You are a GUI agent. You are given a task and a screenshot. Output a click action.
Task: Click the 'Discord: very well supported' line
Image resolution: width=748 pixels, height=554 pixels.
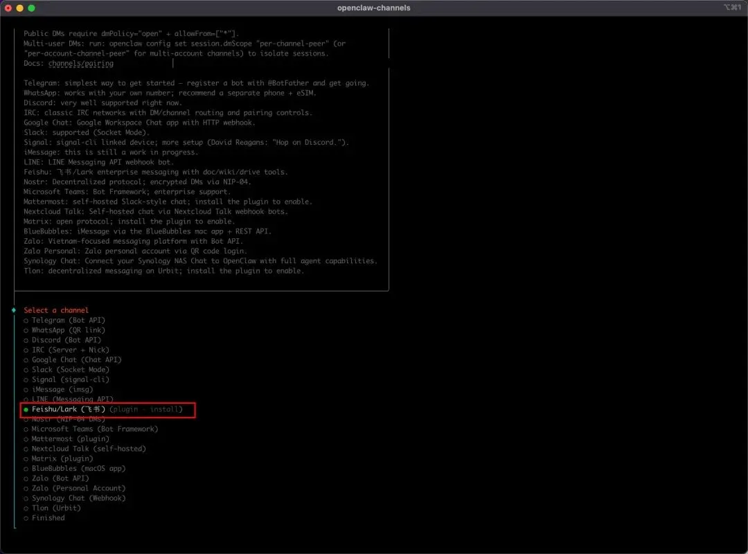click(103, 103)
